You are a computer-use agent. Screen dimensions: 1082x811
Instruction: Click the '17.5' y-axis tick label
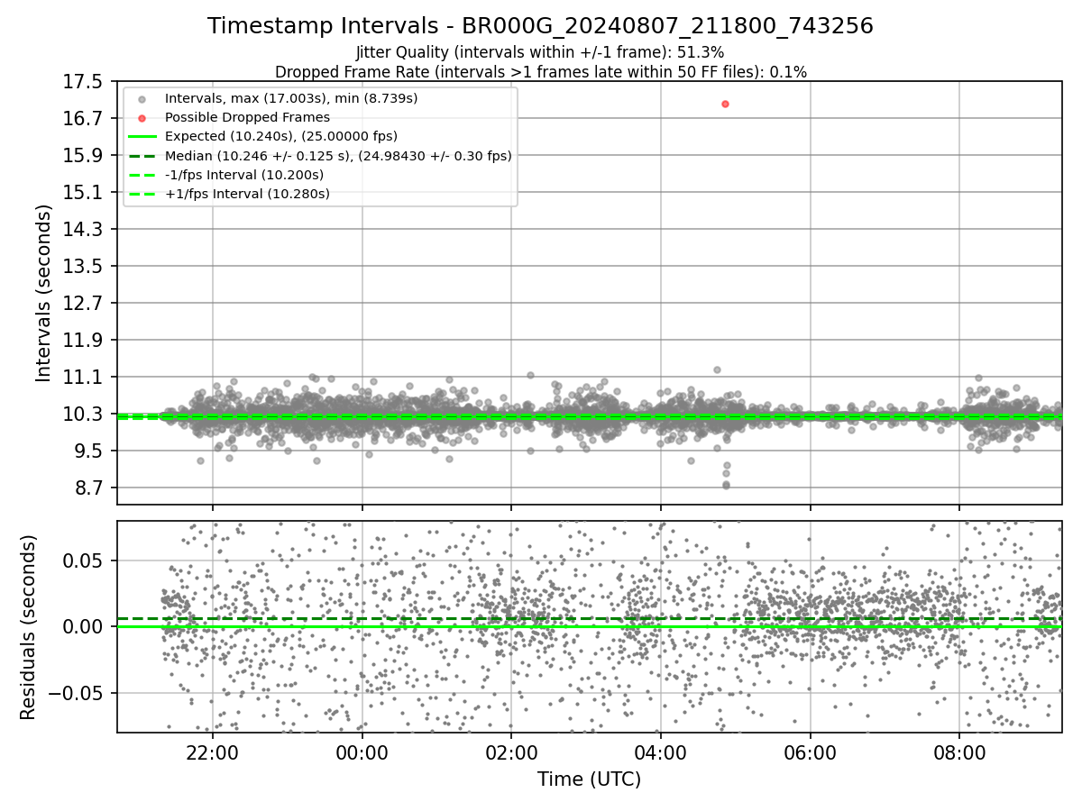85,82
